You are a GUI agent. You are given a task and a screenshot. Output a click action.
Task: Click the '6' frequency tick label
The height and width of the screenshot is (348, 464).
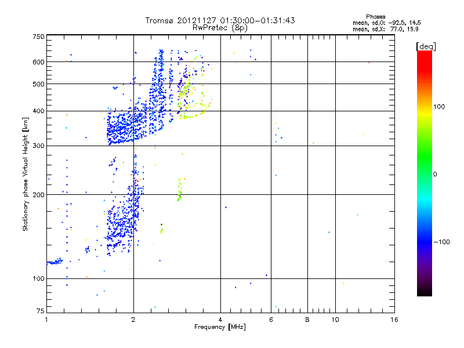271,320
